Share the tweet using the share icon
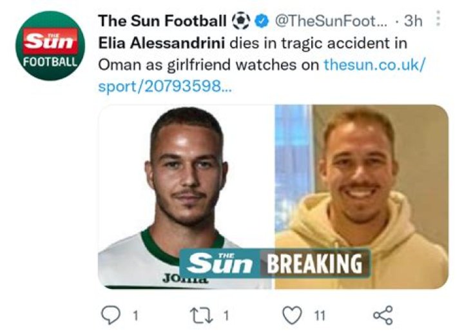 pos(383,315)
